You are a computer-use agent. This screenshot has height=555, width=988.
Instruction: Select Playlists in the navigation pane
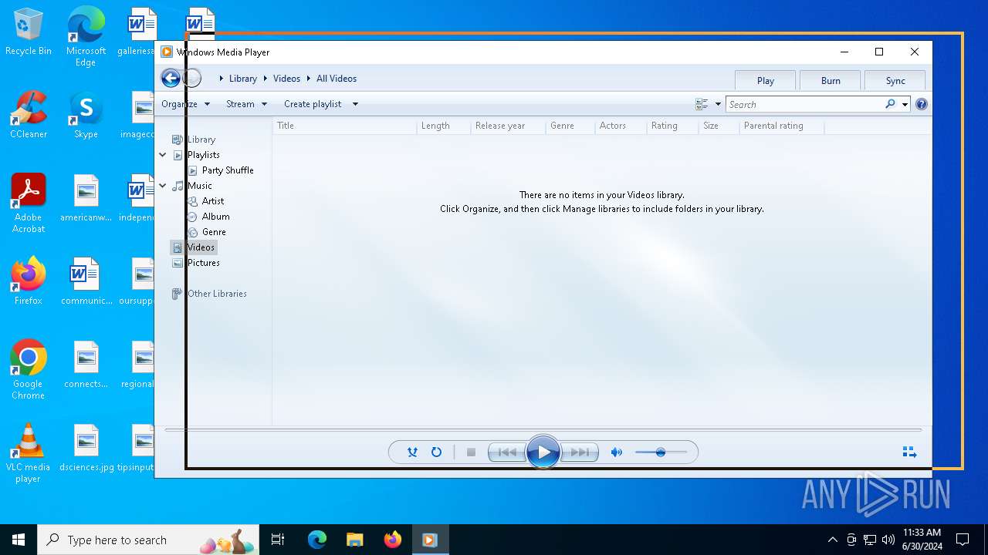coord(203,155)
